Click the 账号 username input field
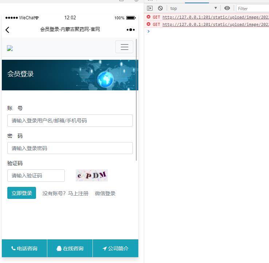The image size is (269, 263). click(70, 121)
